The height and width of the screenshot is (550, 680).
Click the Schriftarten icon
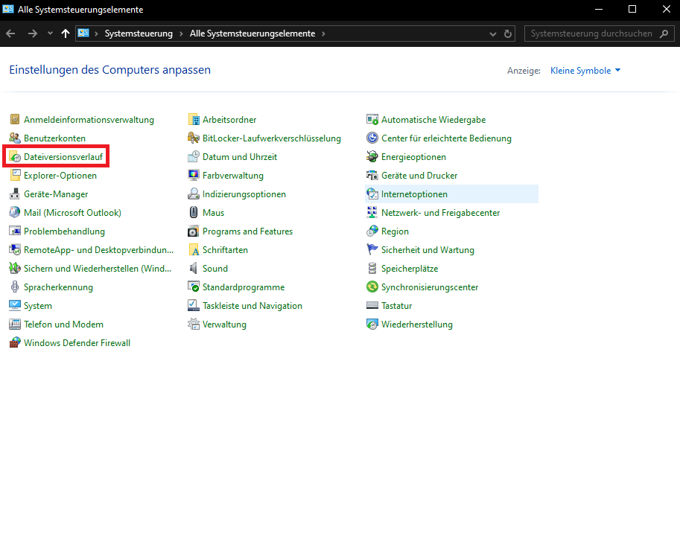click(x=194, y=250)
